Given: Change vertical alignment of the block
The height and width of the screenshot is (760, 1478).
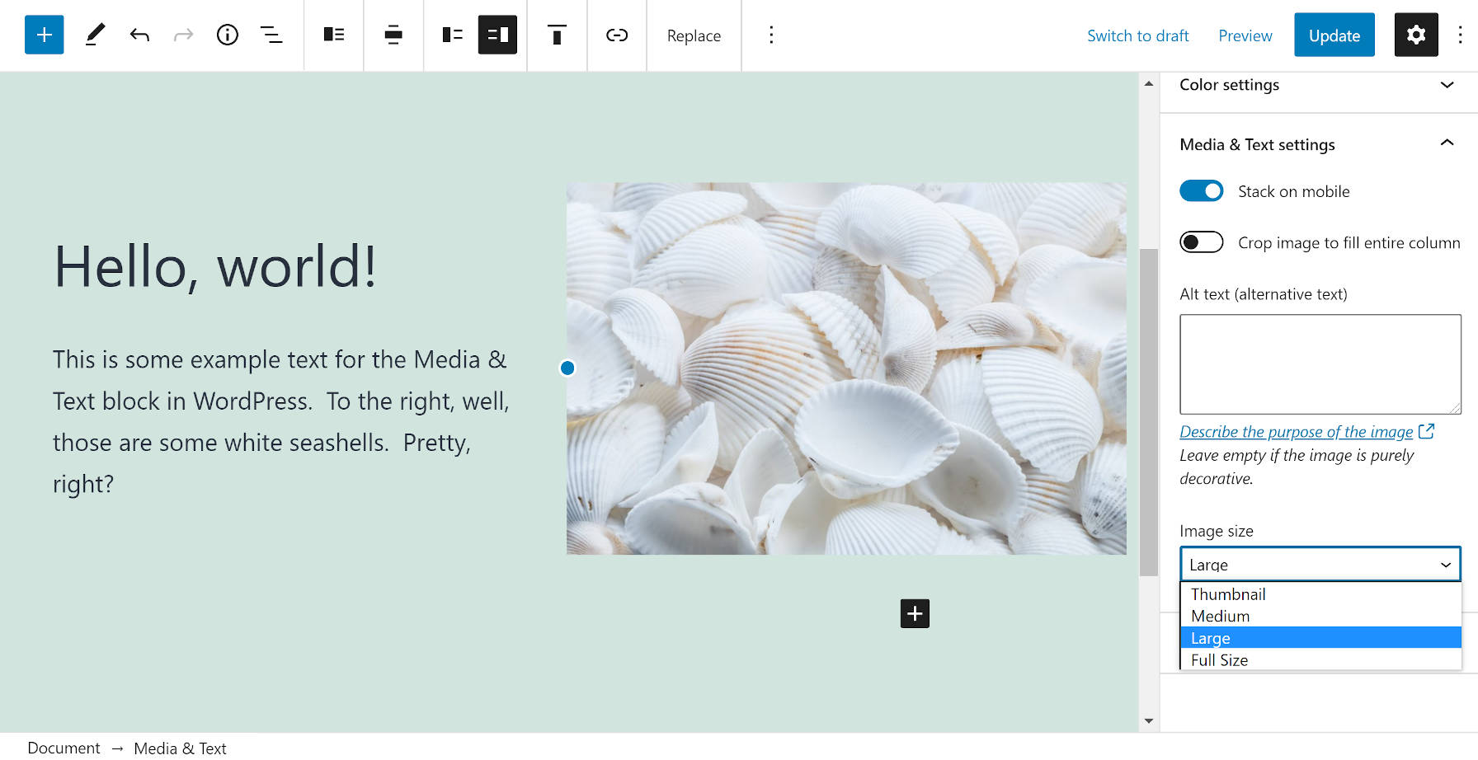Looking at the screenshot, I should click(557, 35).
